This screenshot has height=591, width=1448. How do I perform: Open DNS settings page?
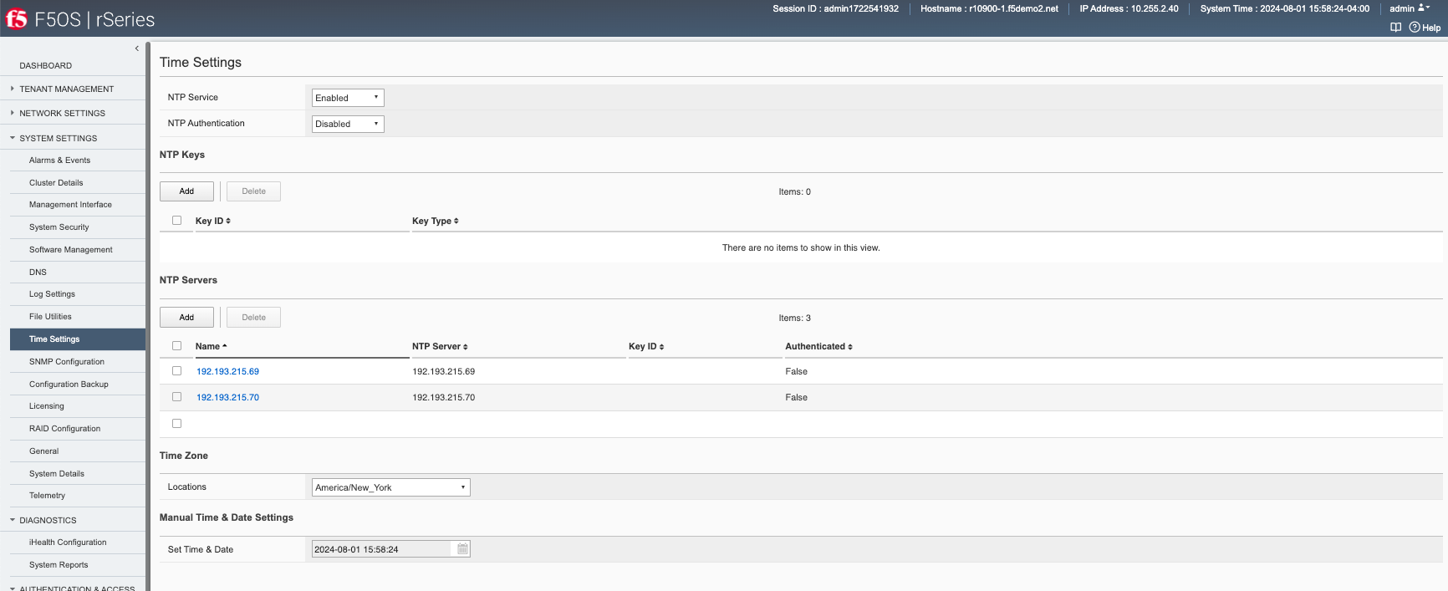(38, 273)
